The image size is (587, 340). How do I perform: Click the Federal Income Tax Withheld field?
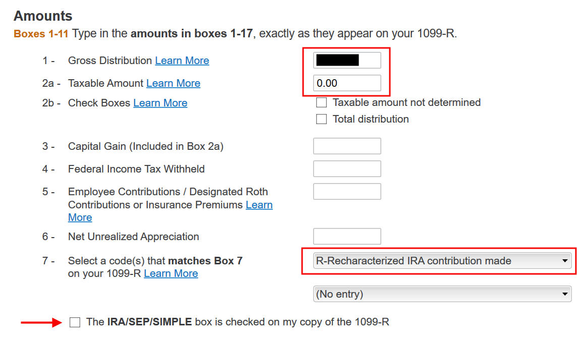[347, 168]
